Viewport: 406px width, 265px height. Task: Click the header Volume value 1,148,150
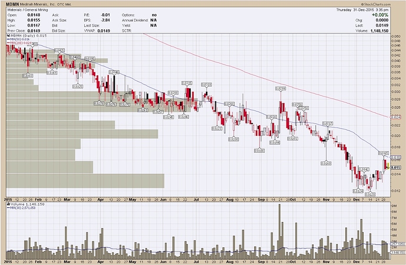point(379,31)
